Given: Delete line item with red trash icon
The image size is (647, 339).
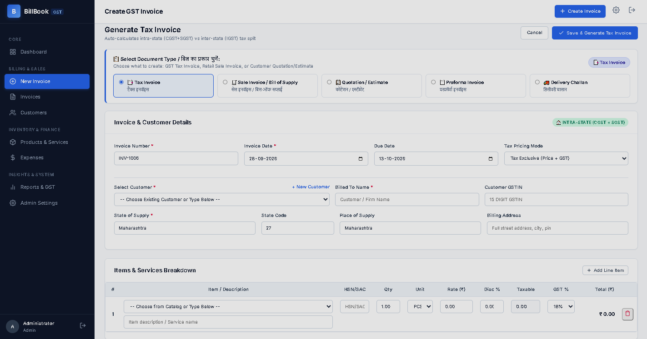Looking at the screenshot, I should pyautogui.click(x=627, y=314).
